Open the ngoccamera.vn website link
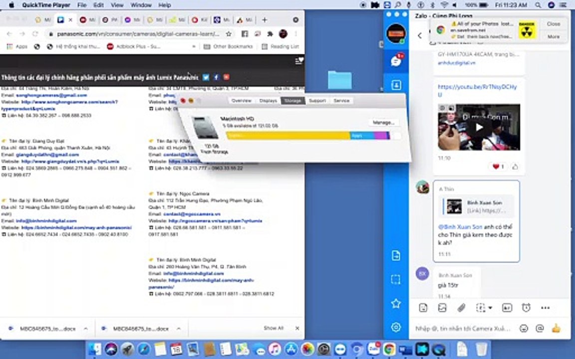575x359 pixels. point(215,221)
